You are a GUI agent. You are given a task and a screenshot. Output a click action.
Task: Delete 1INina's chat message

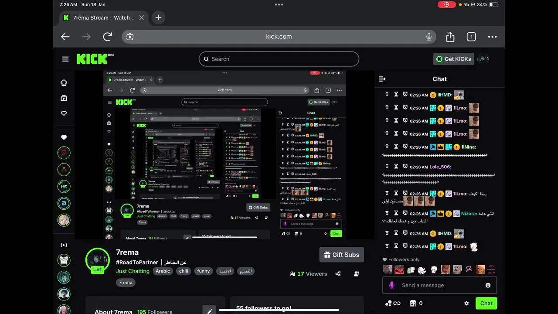[387, 147]
